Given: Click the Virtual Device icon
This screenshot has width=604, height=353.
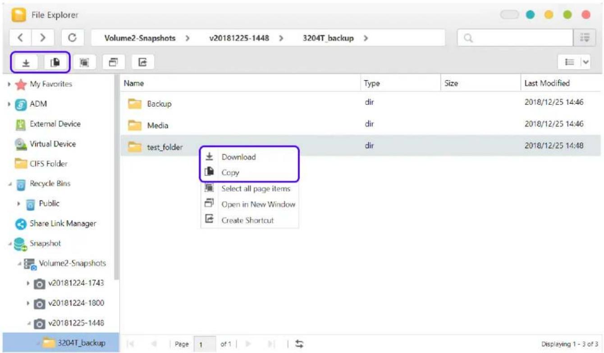Looking at the screenshot, I should tap(20, 144).
